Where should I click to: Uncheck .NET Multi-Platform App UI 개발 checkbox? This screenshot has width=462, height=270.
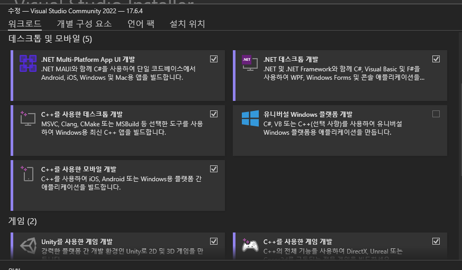click(x=214, y=59)
